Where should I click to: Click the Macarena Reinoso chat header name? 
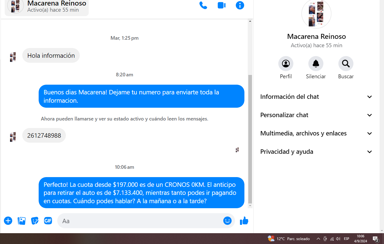click(x=57, y=3)
